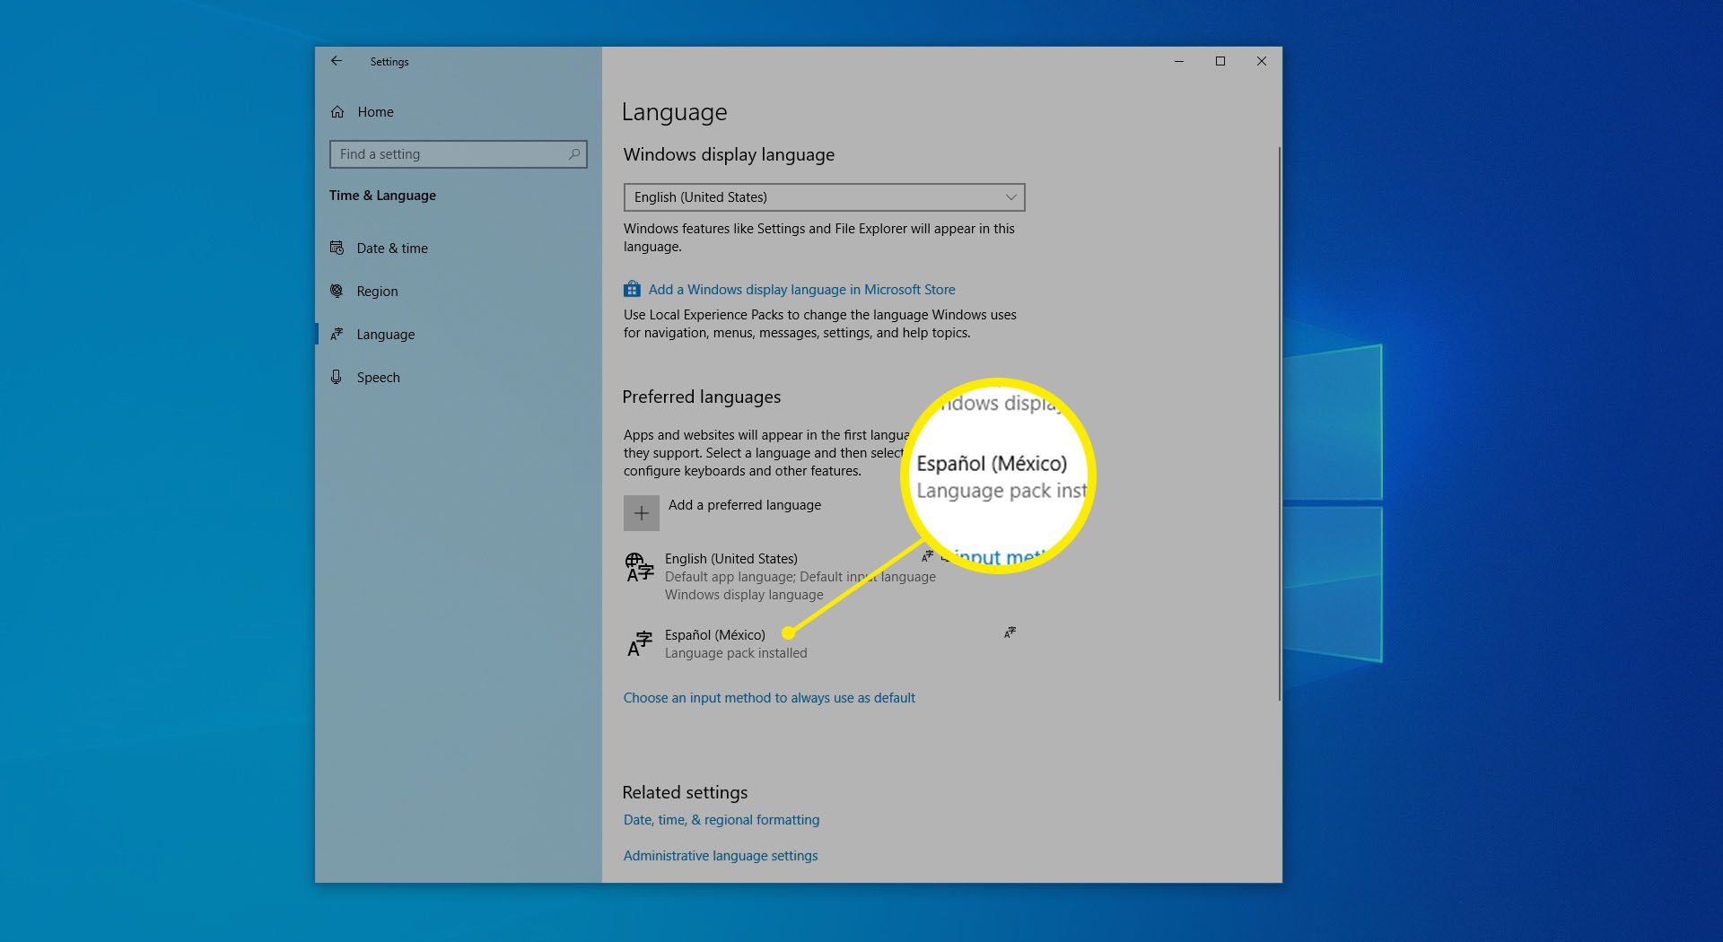
Task: Select Language in the sidebar
Action: click(386, 335)
